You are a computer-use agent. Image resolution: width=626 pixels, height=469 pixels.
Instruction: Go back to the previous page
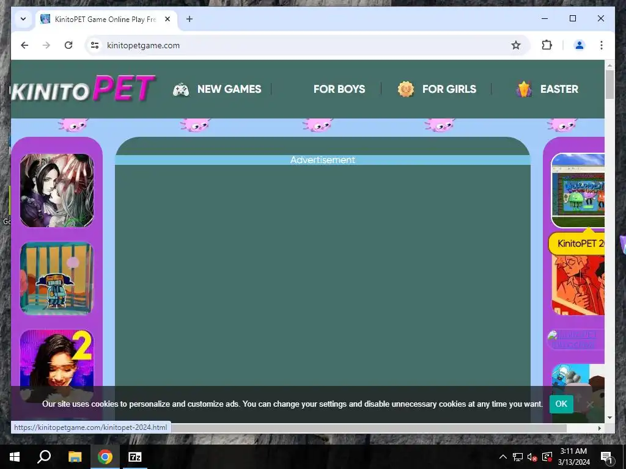tap(24, 45)
